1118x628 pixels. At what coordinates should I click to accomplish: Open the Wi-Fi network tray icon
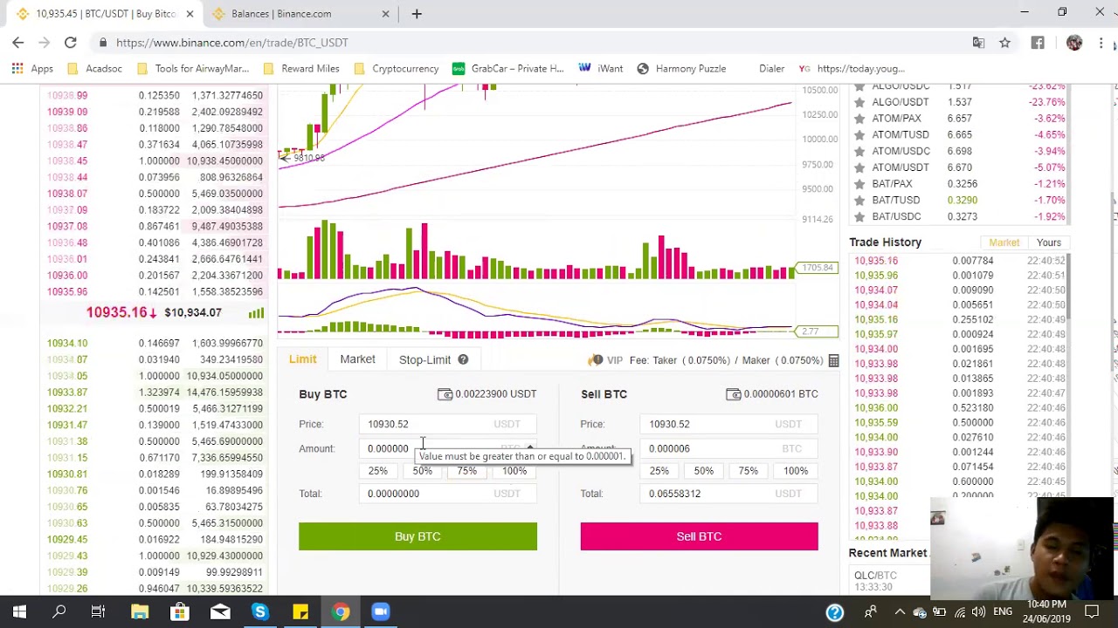tap(959, 612)
